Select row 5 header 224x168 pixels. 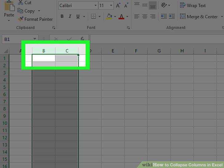pos(4,87)
